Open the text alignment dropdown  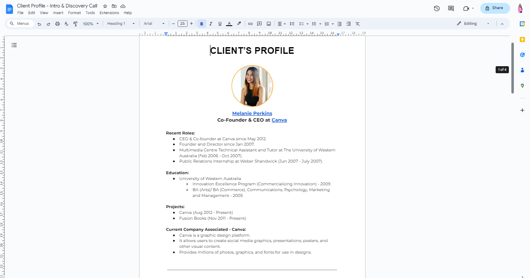[x=282, y=24]
